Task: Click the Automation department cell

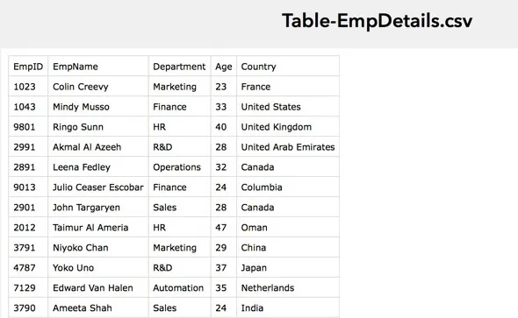Action: [180, 287]
